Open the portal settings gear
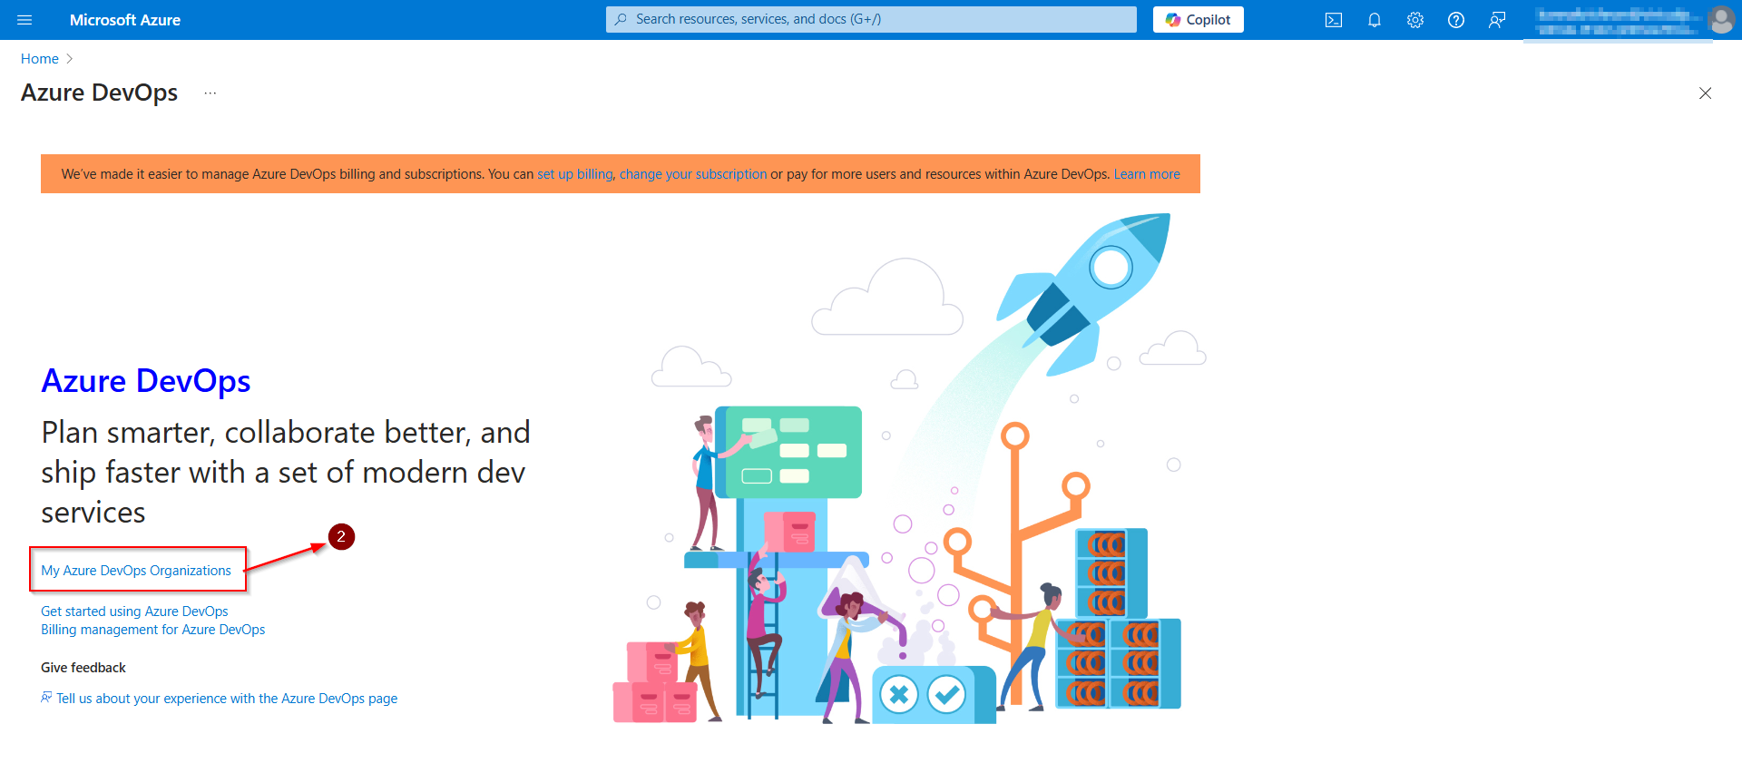This screenshot has width=1742, height=773. (x=1415, y=20)
